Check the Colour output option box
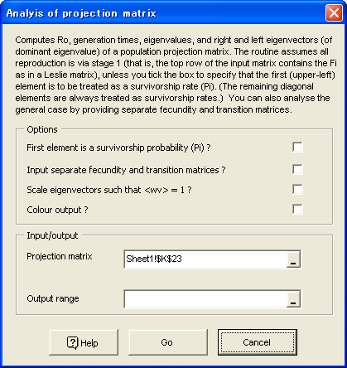The image size is (347, 368). pyautogui.click(x=297, y=210)
